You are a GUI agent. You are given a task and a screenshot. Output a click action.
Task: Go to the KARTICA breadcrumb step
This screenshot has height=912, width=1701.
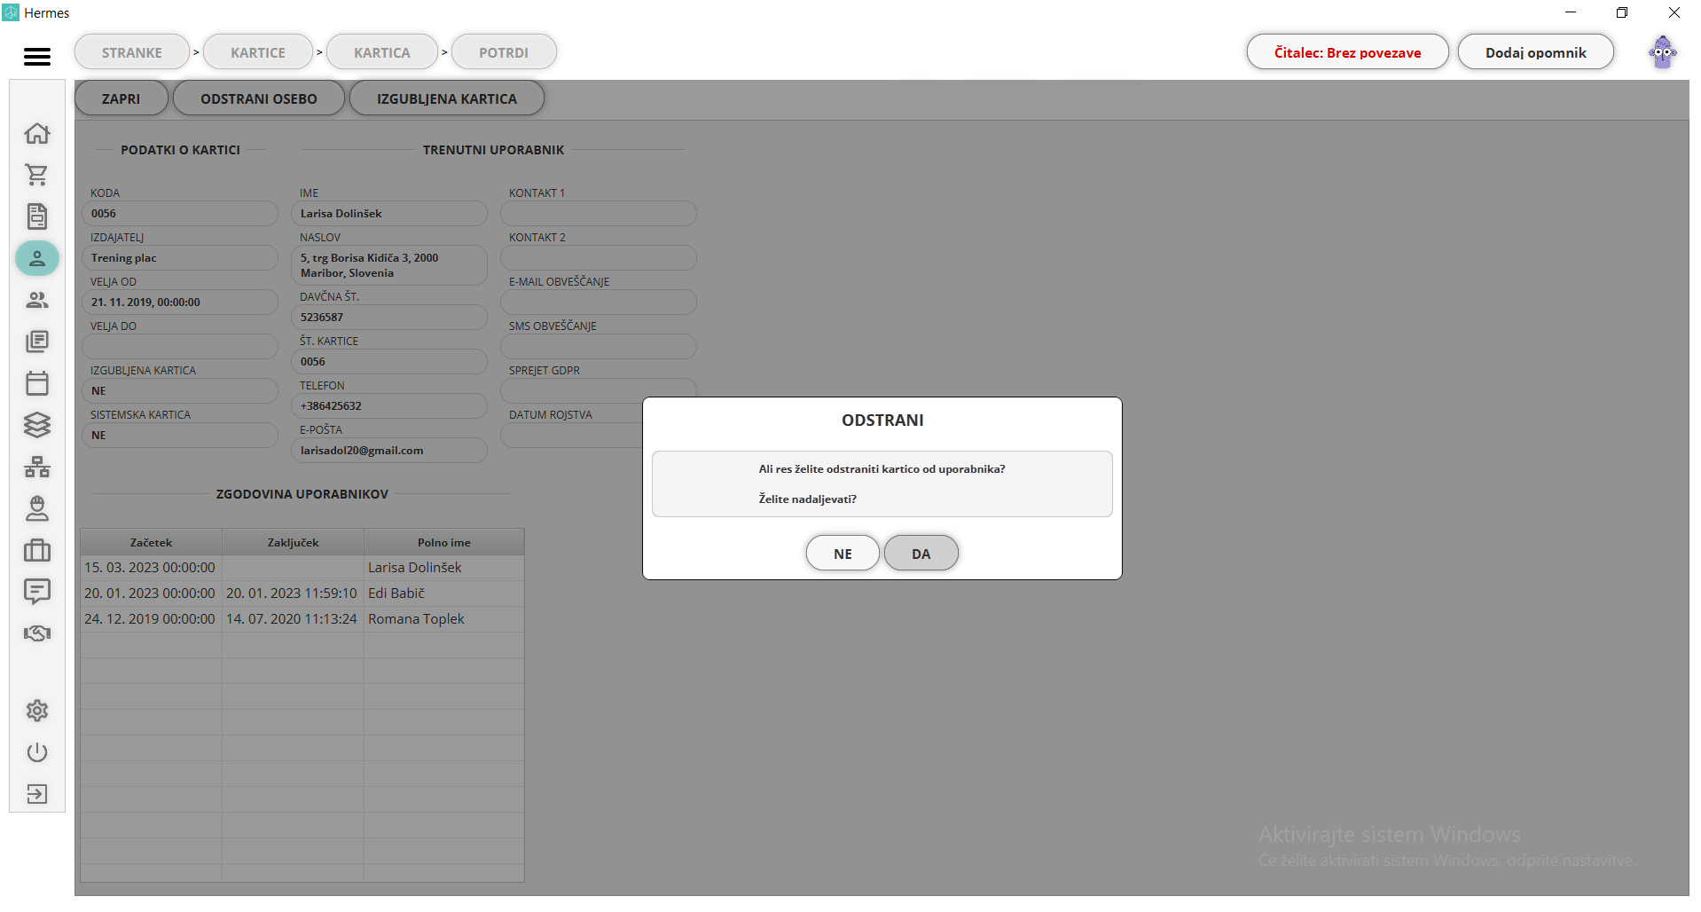[382, 52]
